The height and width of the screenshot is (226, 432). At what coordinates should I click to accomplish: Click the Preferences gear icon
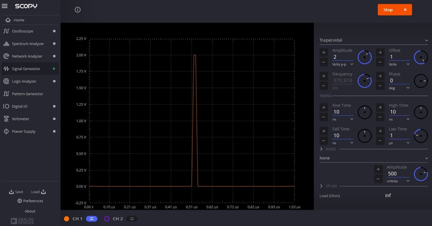pos(20,201)
